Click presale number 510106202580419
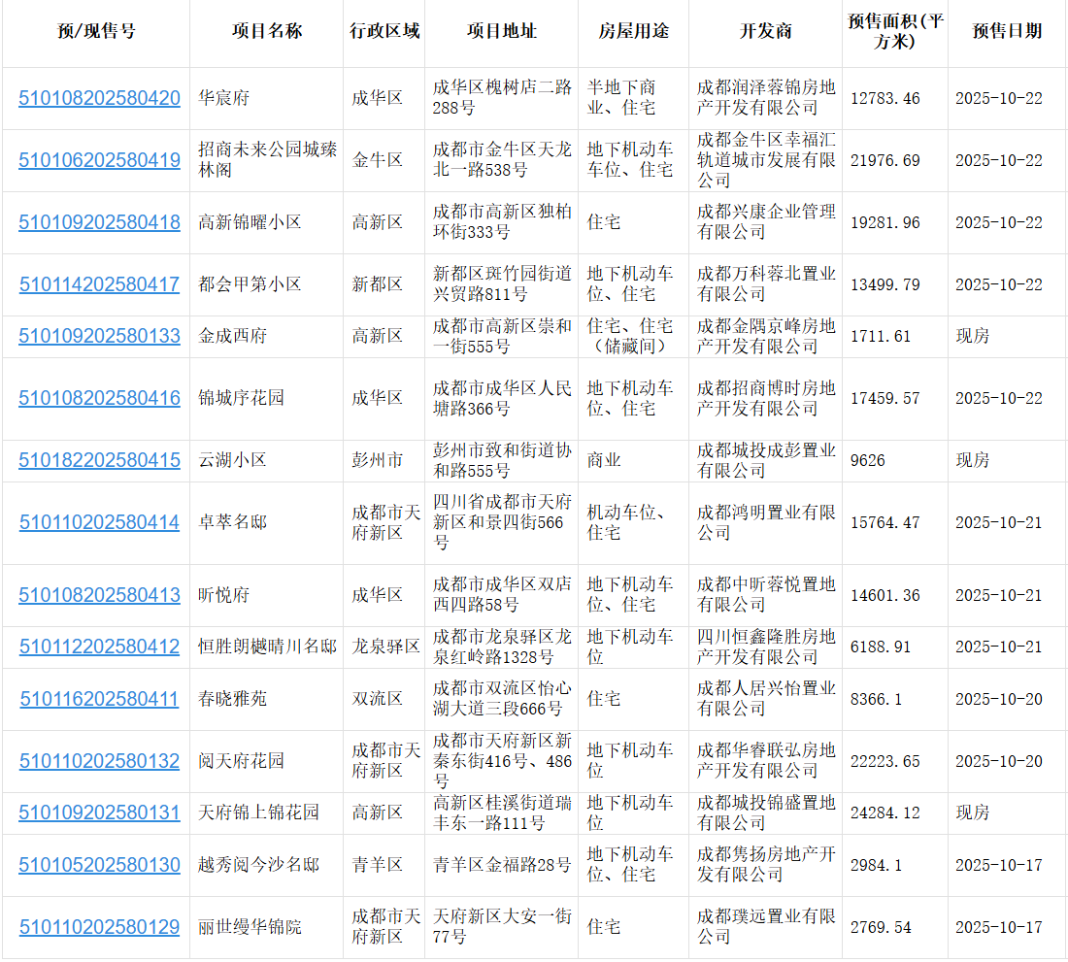 click(x=99, y=160)
